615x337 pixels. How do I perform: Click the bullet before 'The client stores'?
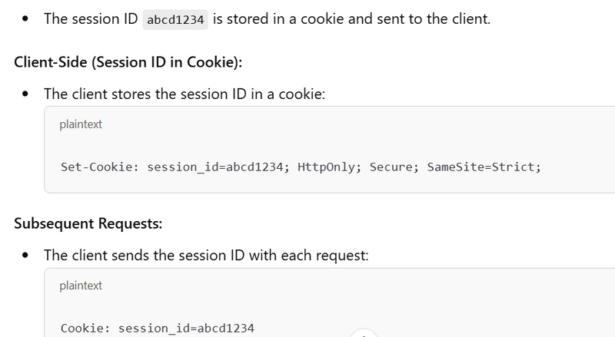(25, 94)
